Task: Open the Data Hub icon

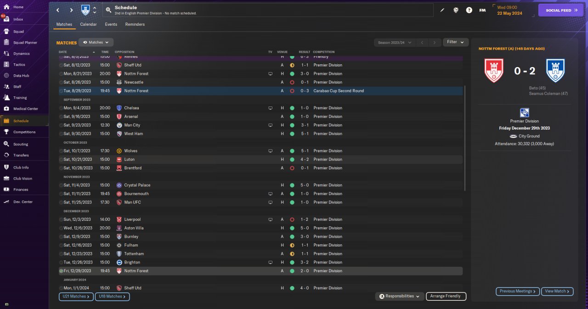Action: (6, 76)
